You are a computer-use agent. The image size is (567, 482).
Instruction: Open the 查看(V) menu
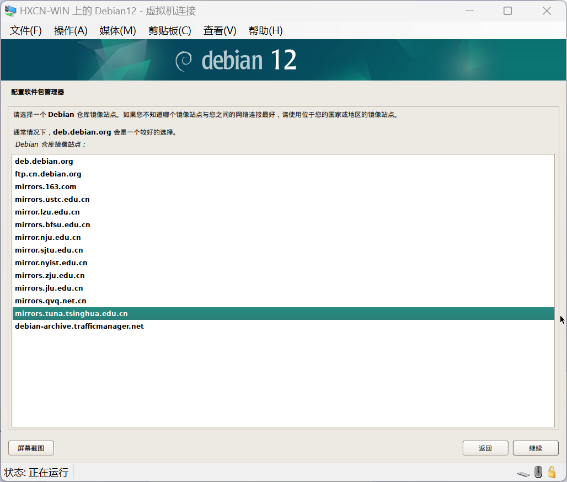click(x=220, y=31)
